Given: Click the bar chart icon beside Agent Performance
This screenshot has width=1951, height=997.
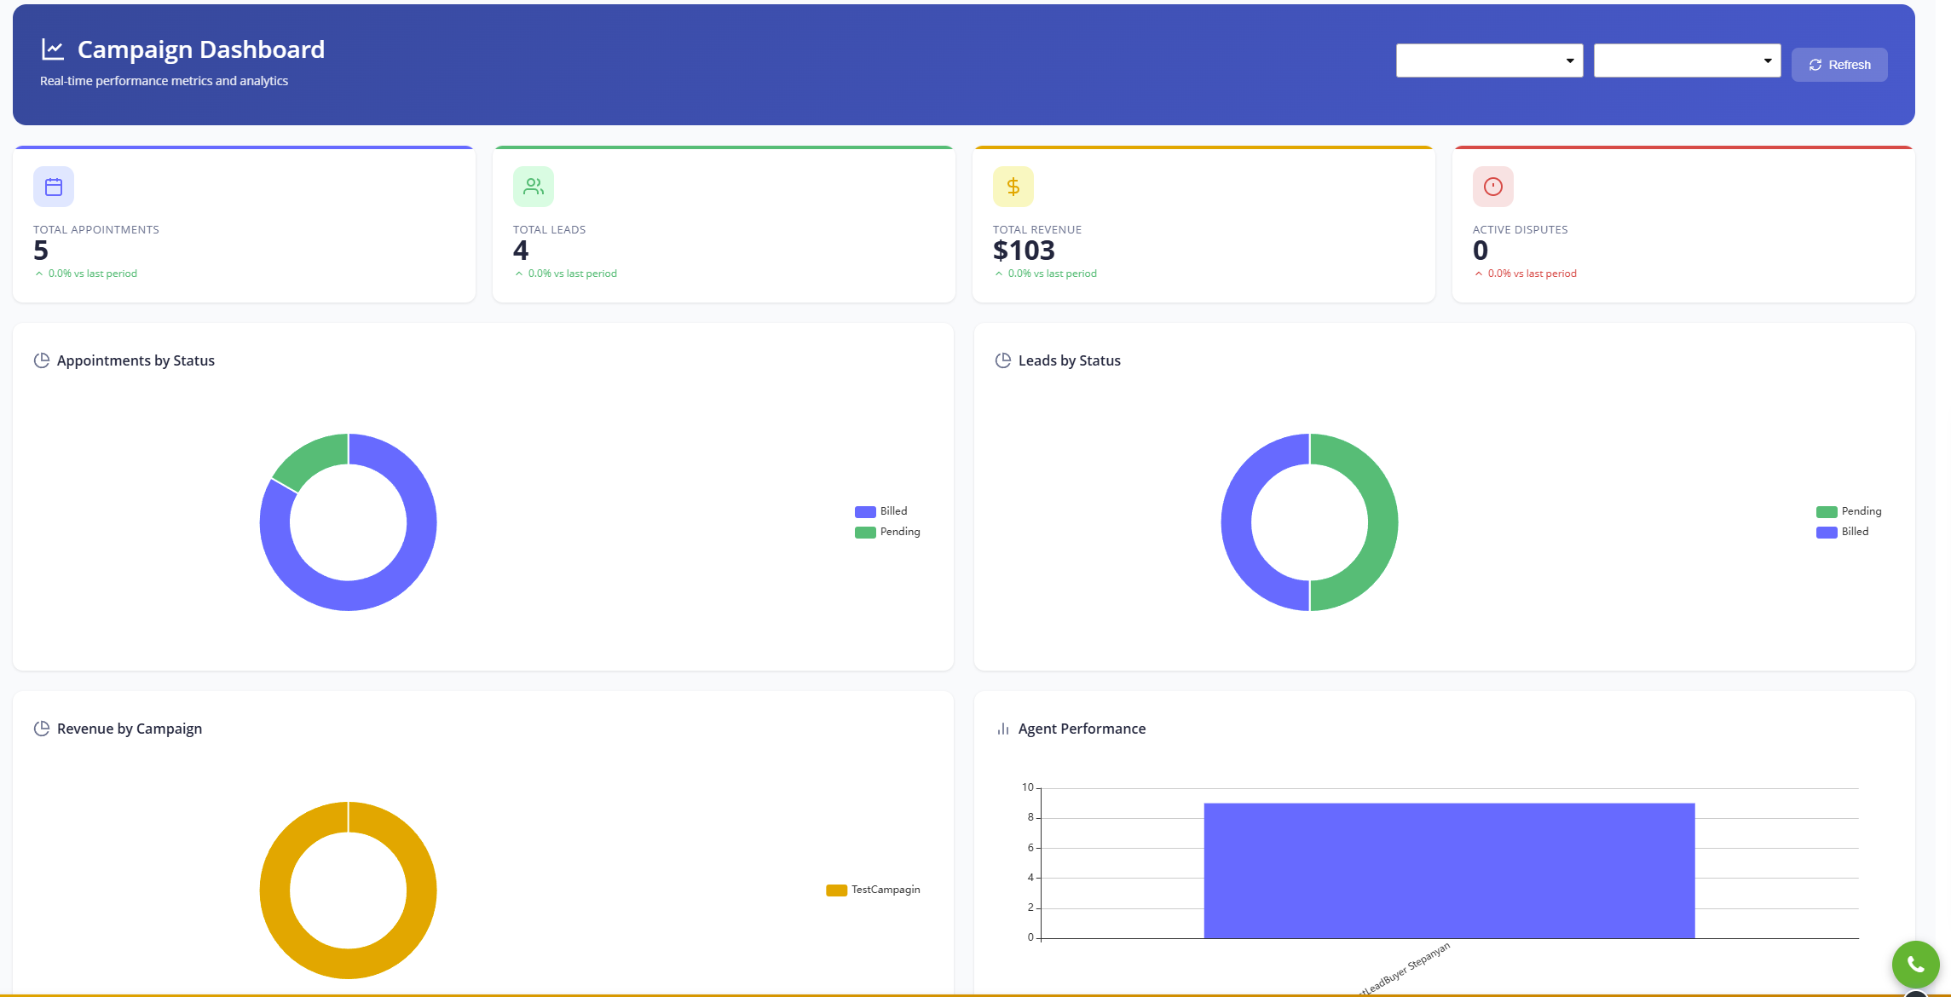Looking at the screenshot, I should (1002, 729).
